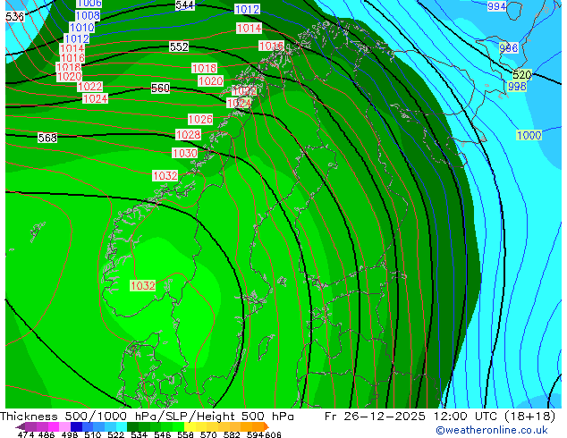Click the '1032' label over southern Norway
This screenshot has width=567, height=438.
pyautogui.click(x=143, y=285)
